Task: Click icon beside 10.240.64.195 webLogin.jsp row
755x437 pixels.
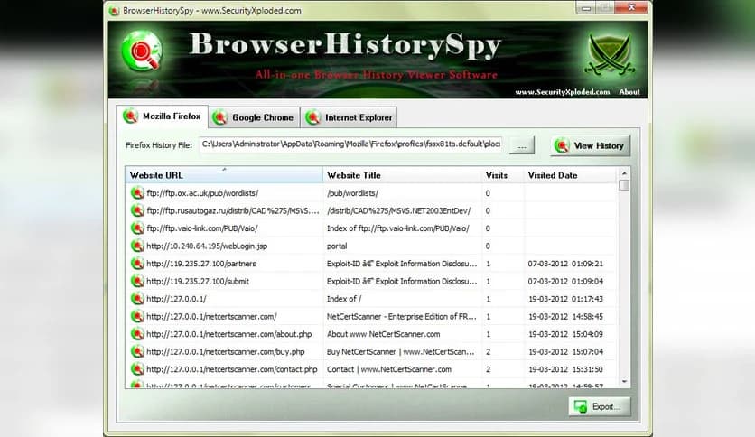Action: [137, 246]
